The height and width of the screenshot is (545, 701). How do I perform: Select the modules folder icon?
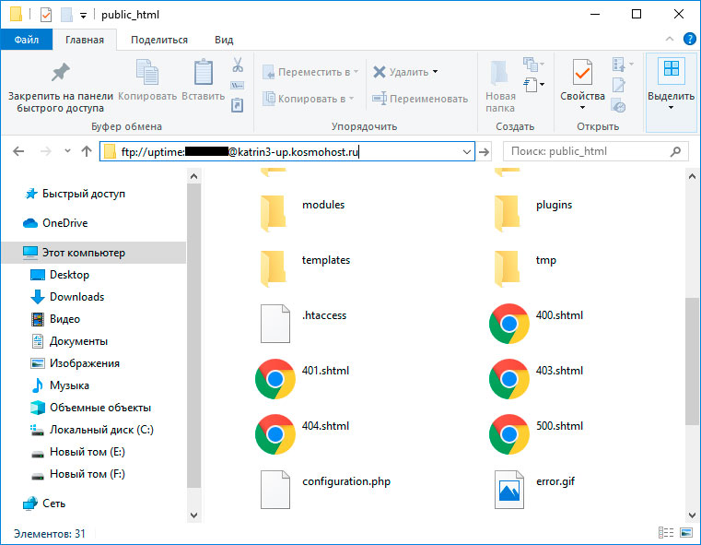273,213
